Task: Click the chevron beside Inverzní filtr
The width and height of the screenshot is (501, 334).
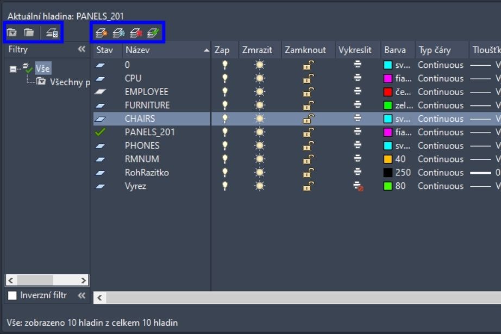Action: [82, 295]
